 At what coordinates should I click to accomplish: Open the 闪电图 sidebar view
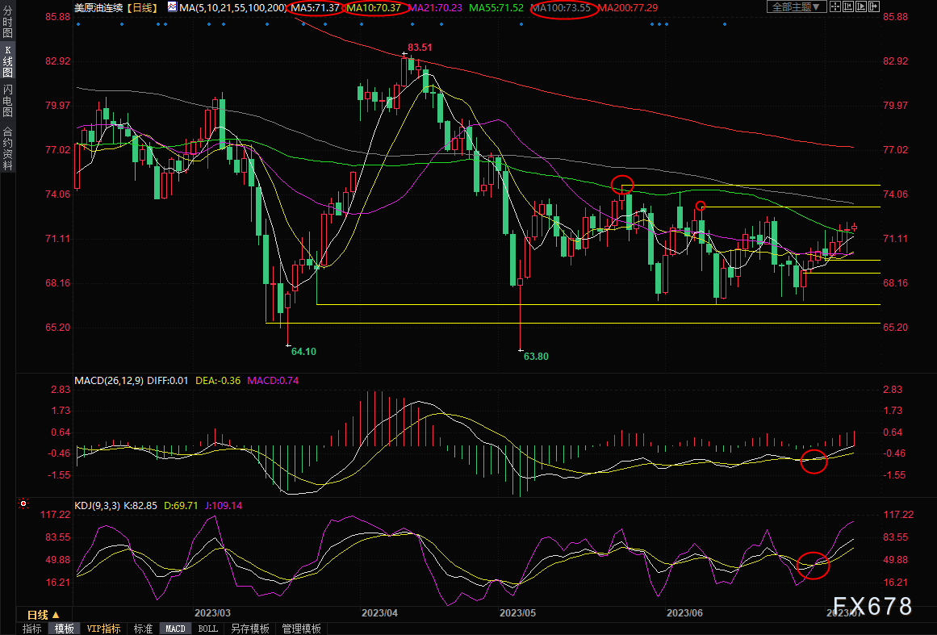(x=8, y=101)
